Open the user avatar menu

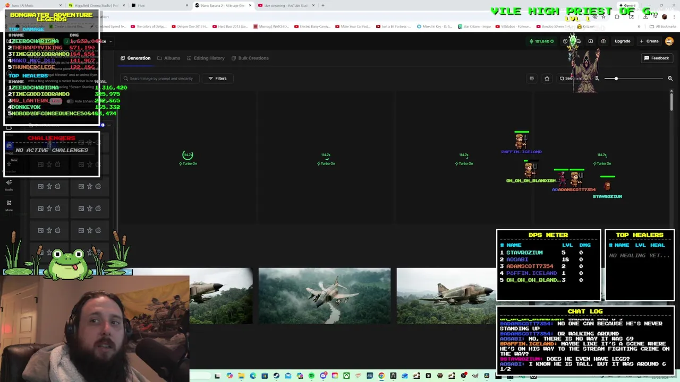669,41
